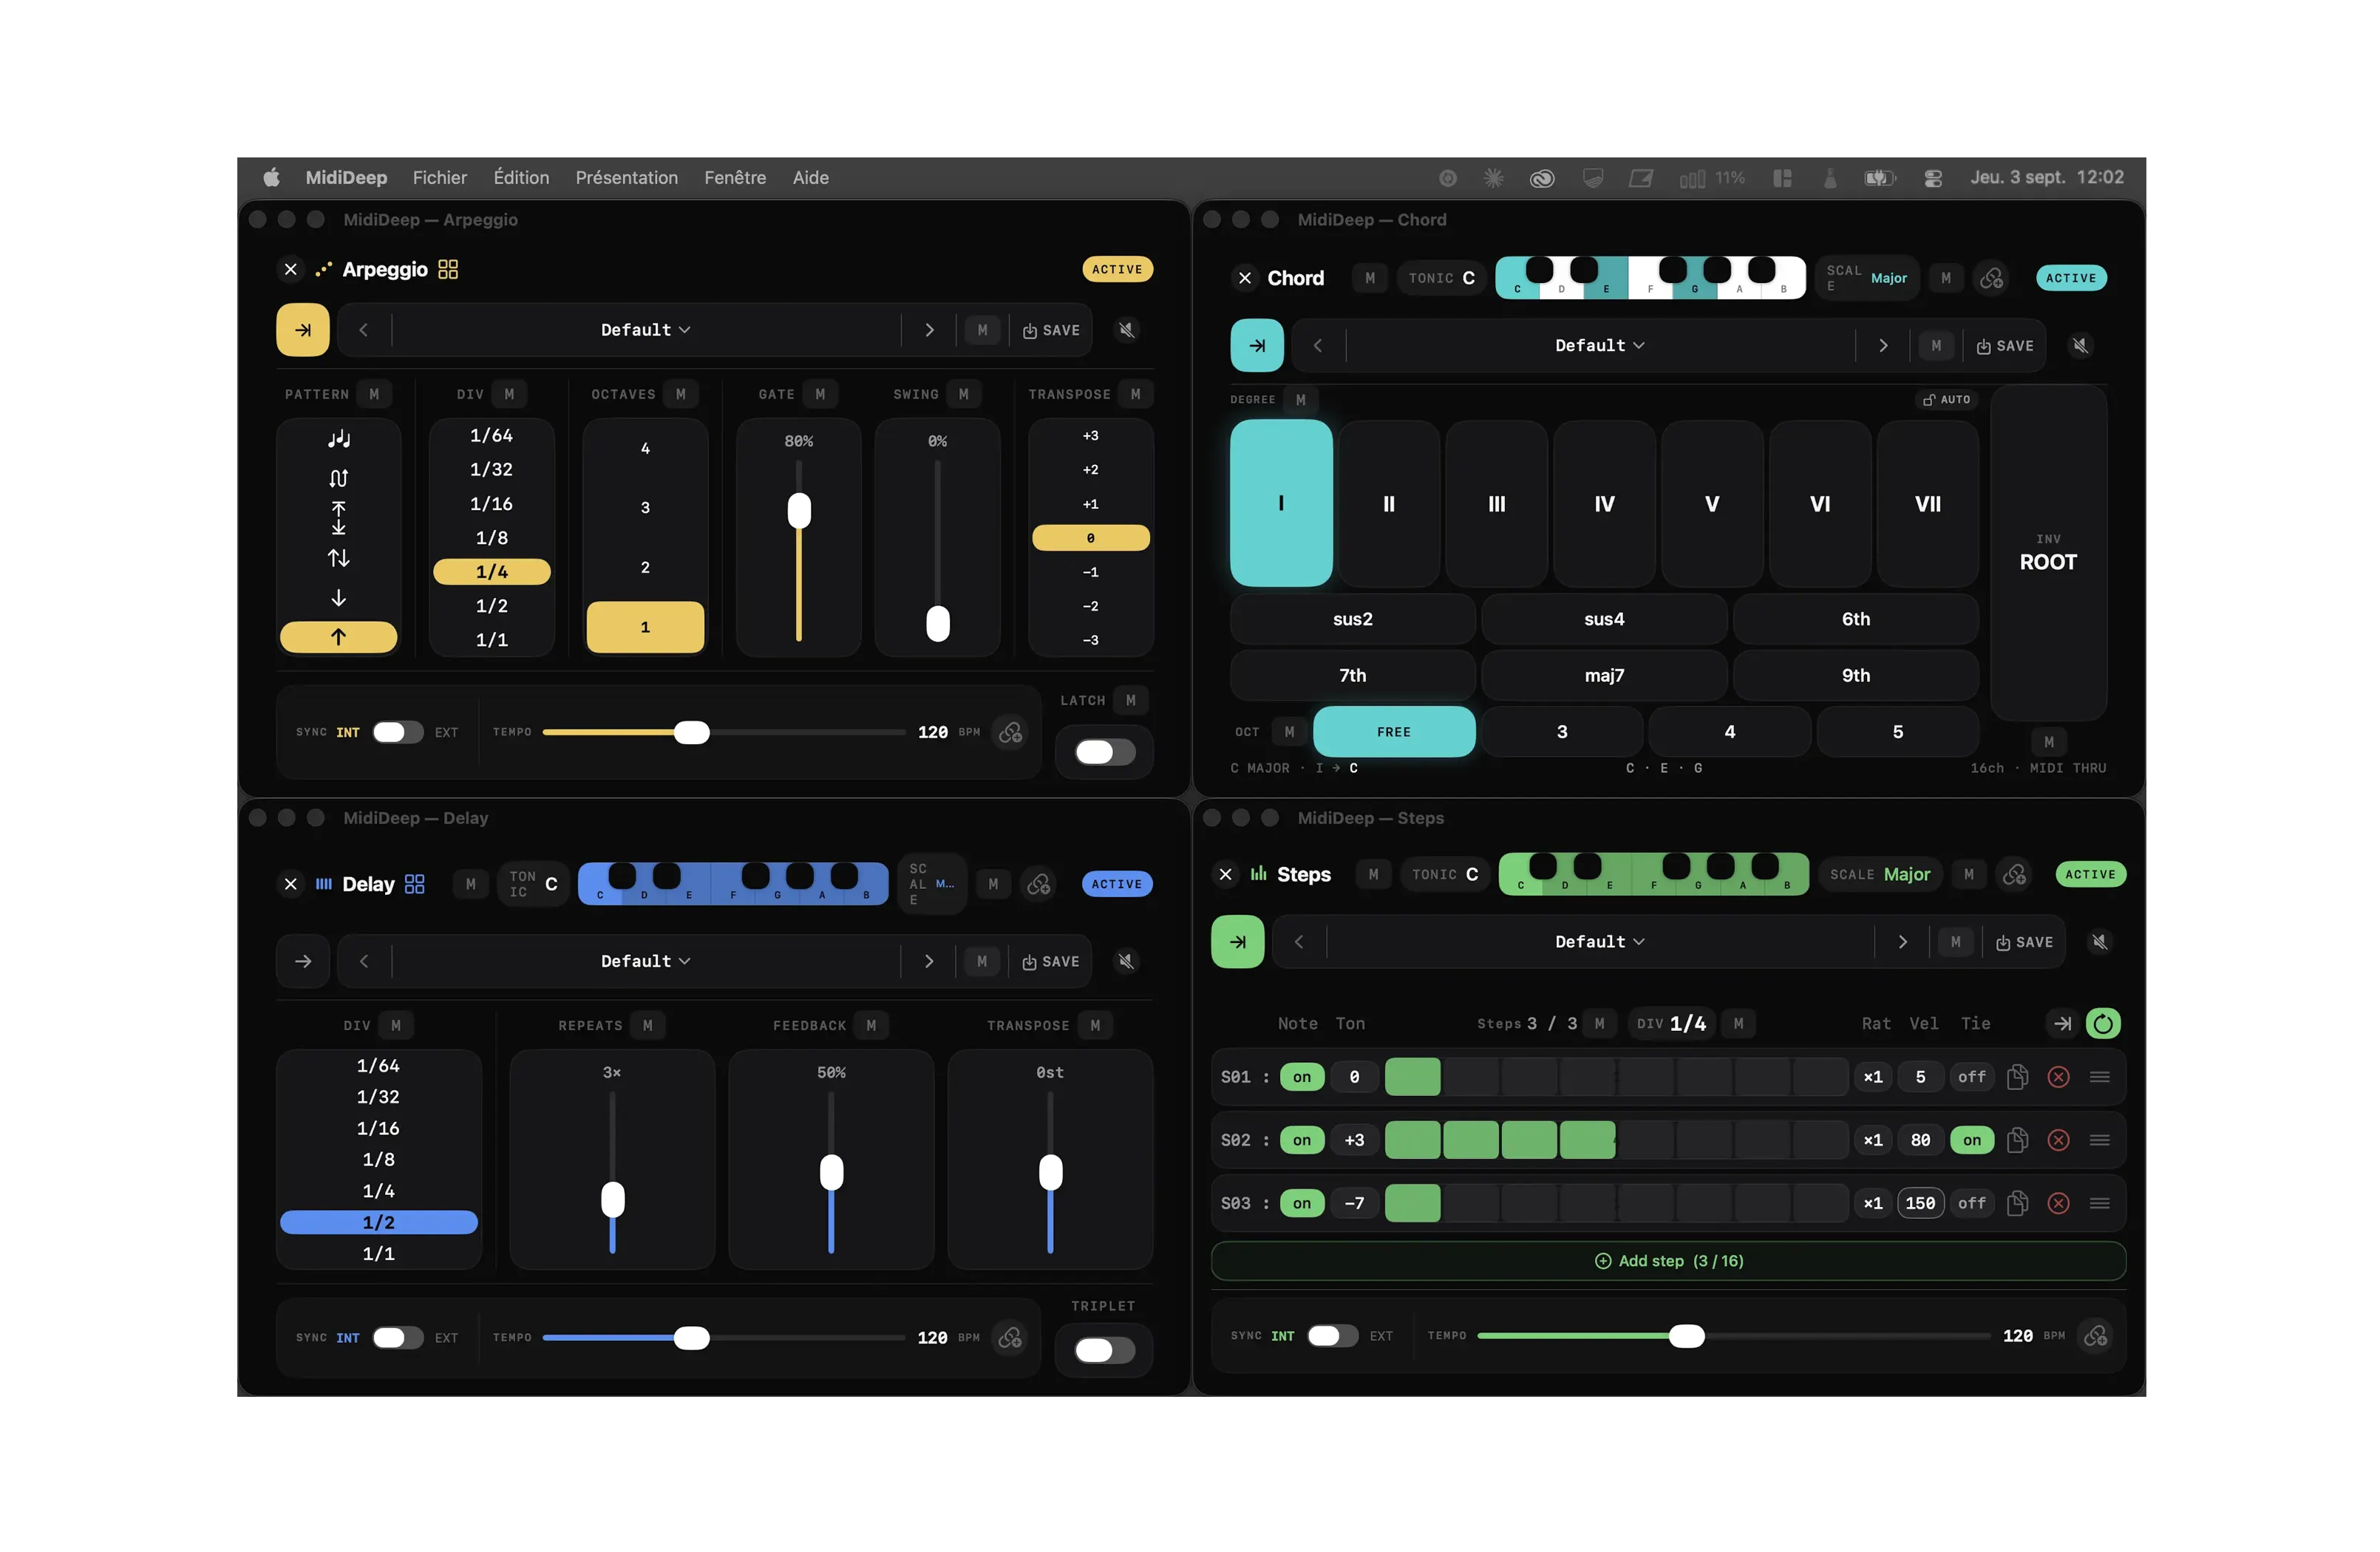Toggle the LATCH switch in Arpeggio
Screen dimensions: 2380x1552
pyautogui.click(x=1105, y=753)
